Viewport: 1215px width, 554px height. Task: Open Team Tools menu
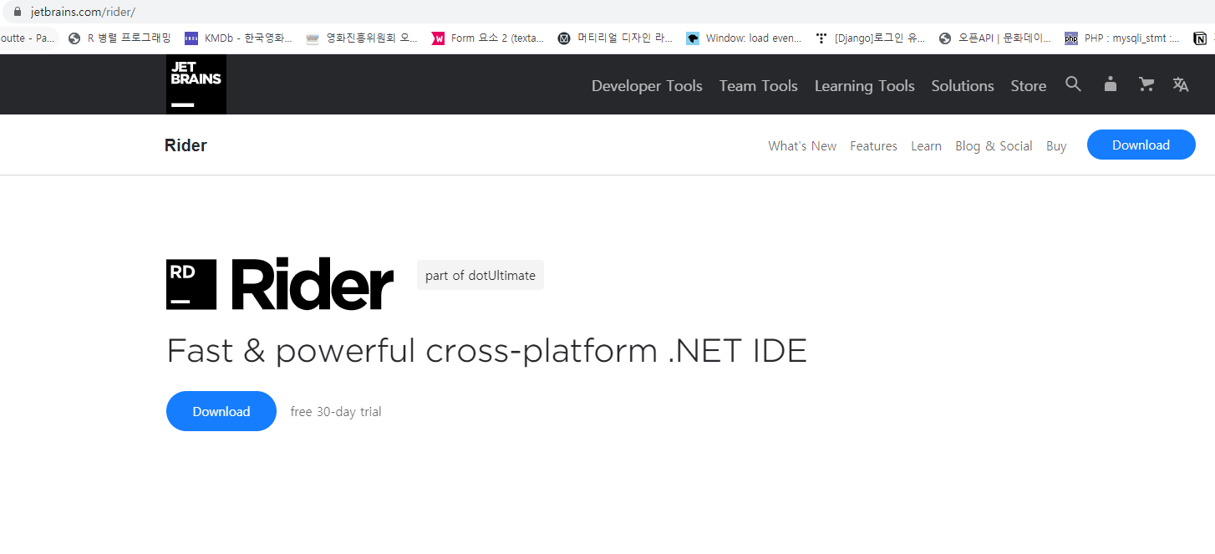point(759,85)
